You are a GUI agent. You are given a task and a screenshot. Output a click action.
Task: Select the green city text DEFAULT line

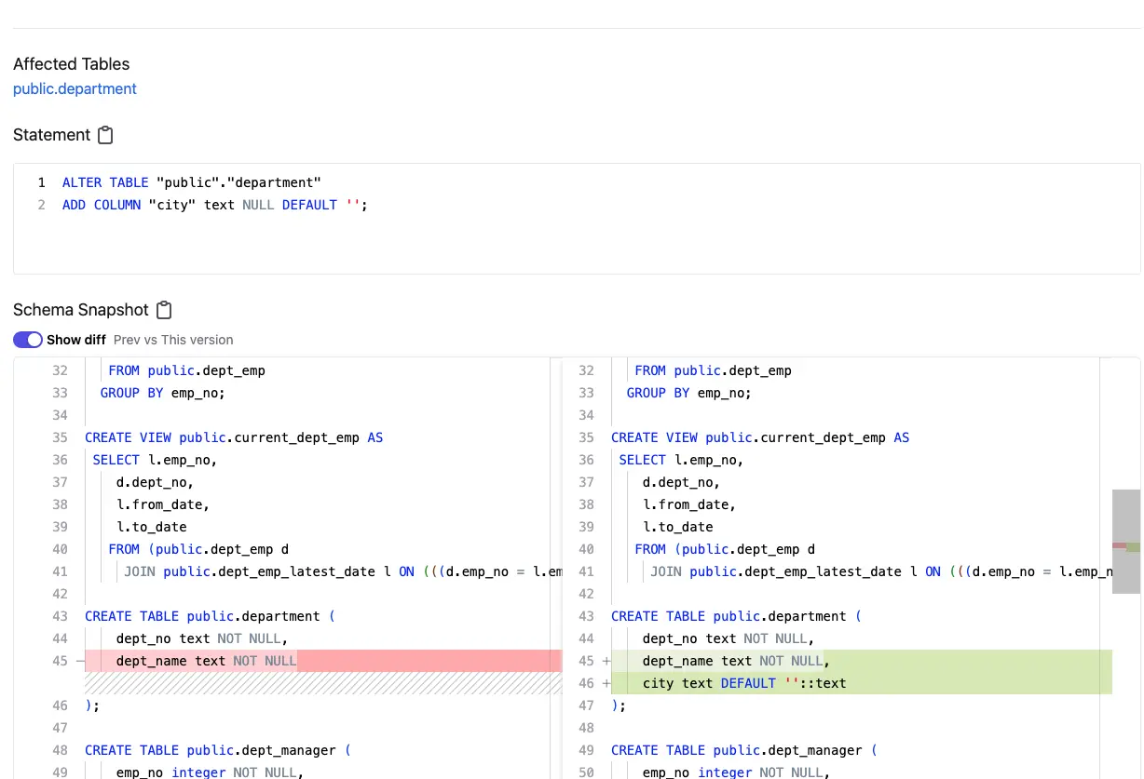pos(743,683)
